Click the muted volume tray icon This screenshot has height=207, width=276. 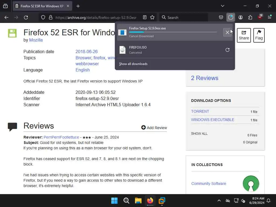click(x=243, y=201)
